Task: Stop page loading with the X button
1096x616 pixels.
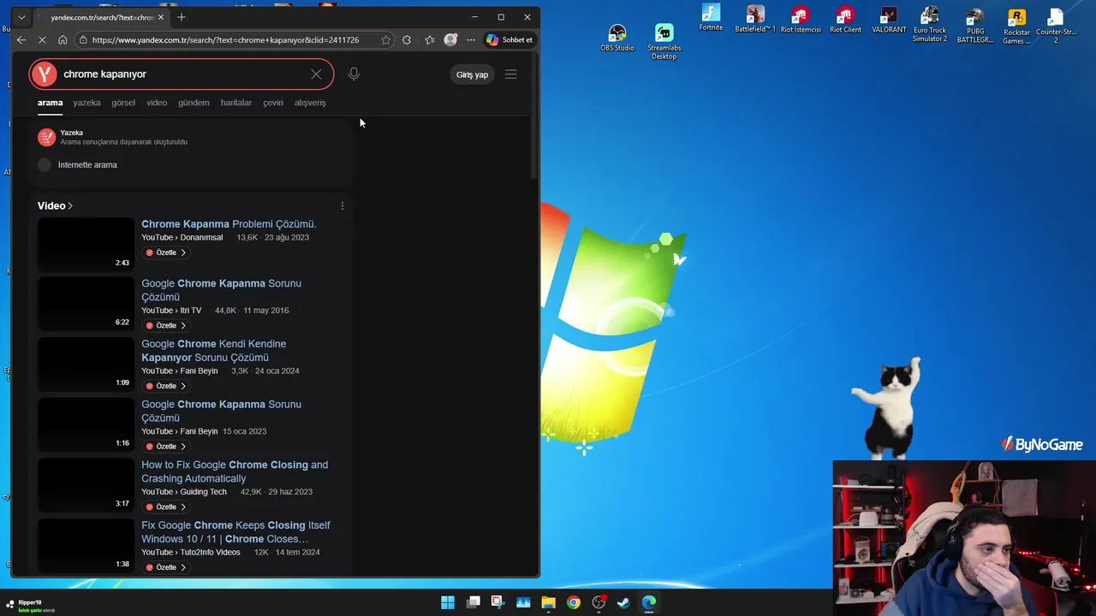Action: coord(42,39)
